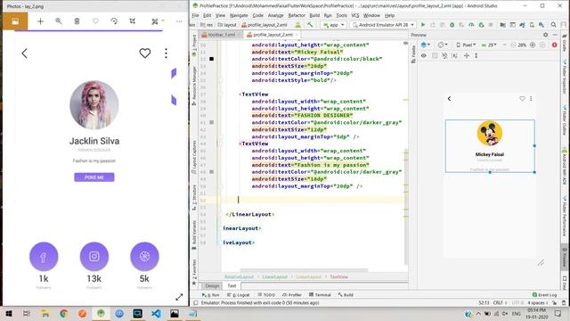Screen dimensions: 570x321
Task: Click gray color swatch beside Fashion is my passion textColor
Action: tap(212, 172)
